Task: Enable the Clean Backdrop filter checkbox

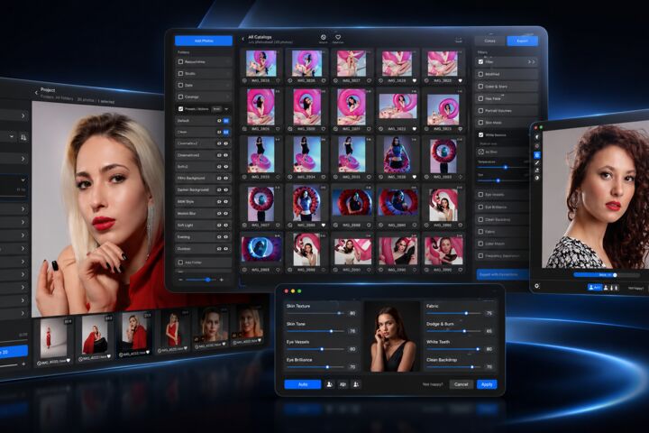Action: (x=480, y=219)
